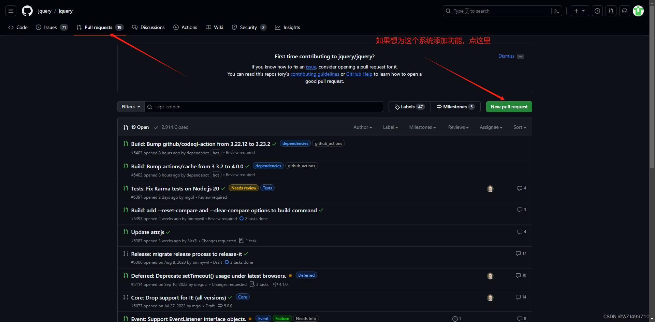Expand the Sort dropdown

(520, 127)
